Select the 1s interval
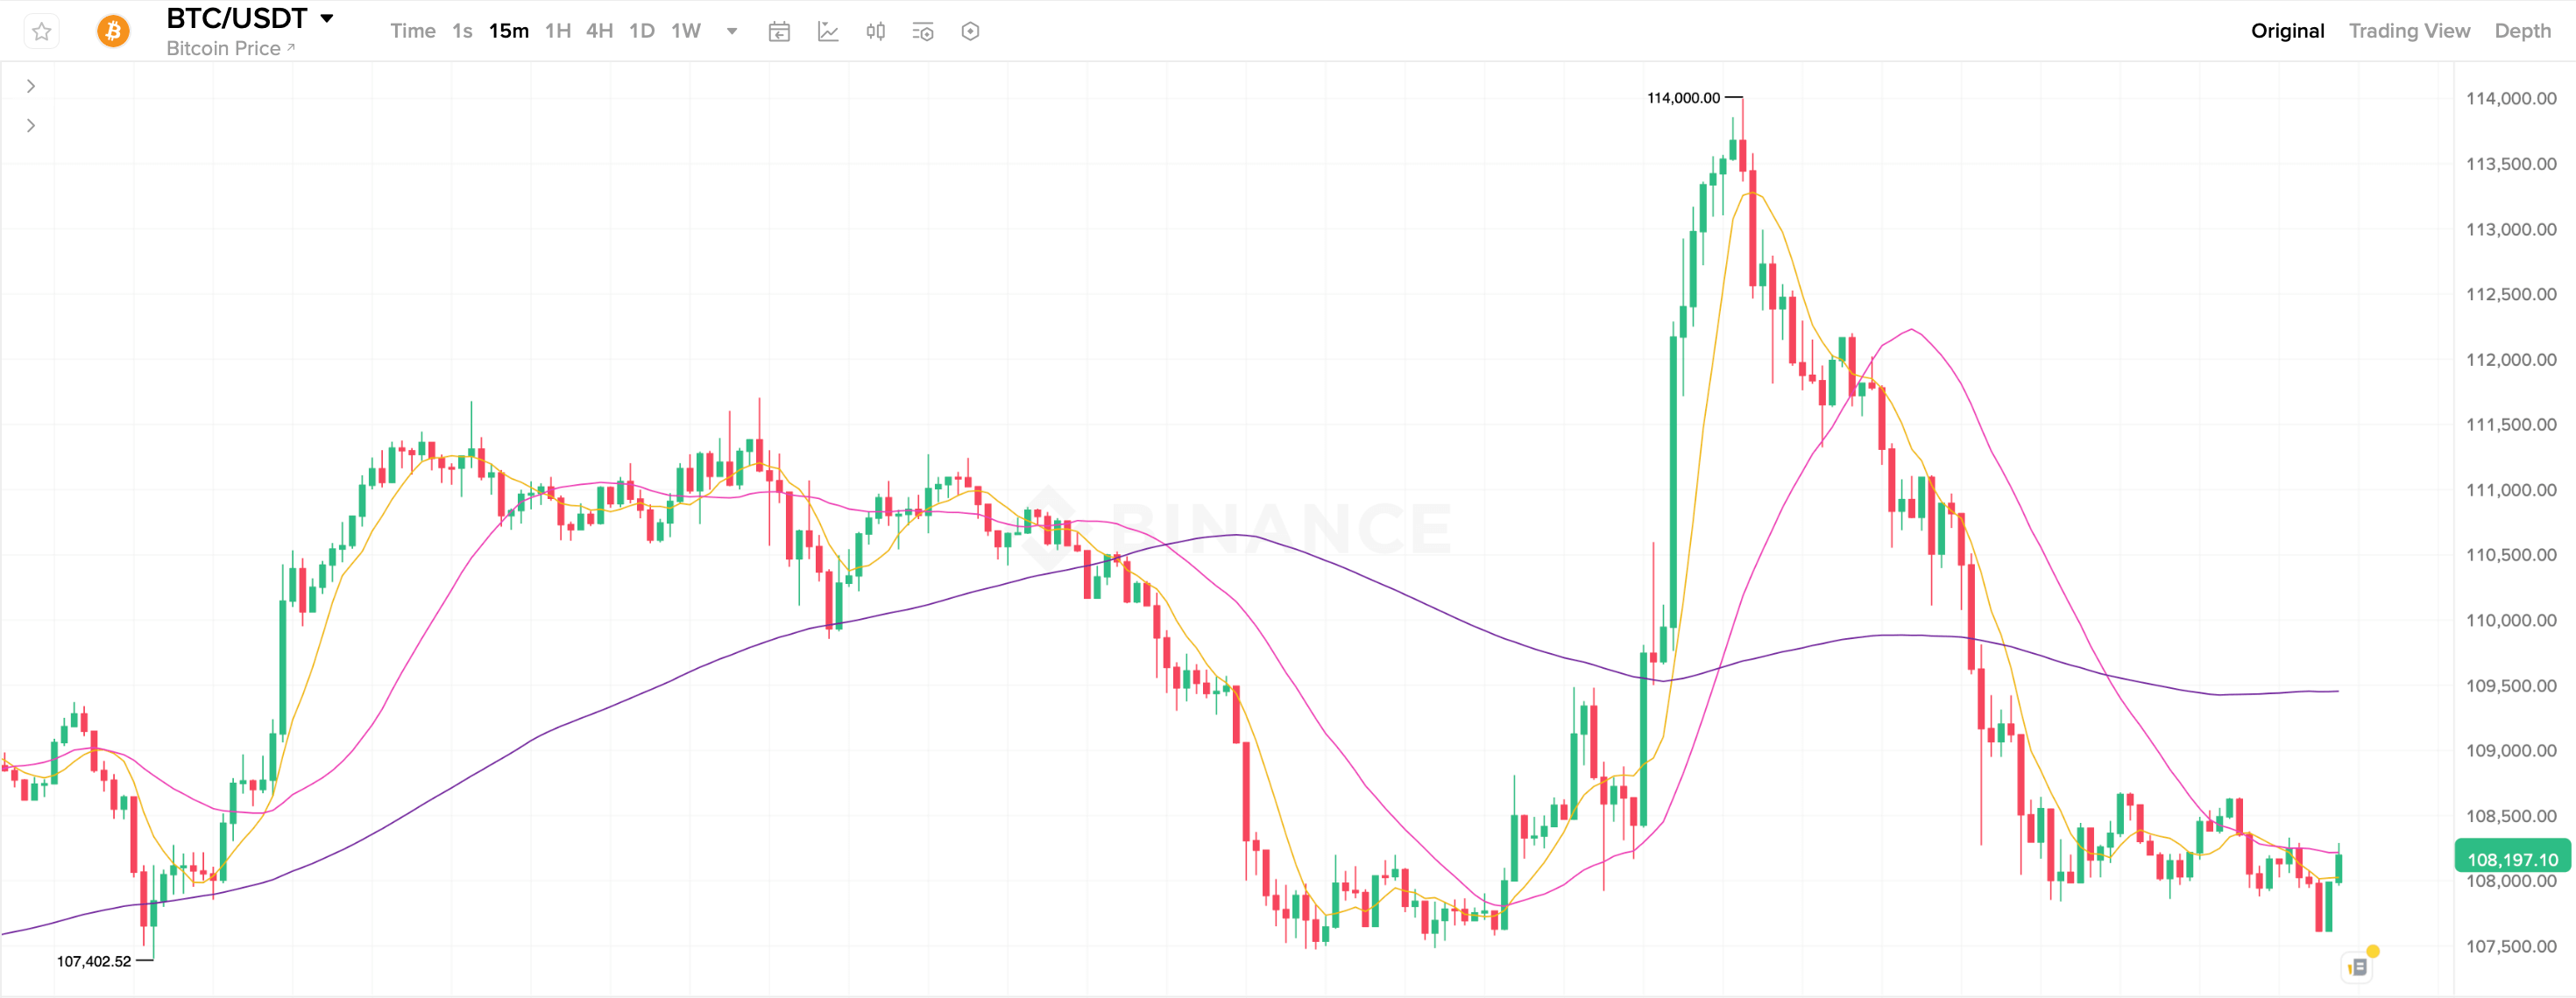Image resolution: width=2576 pixels, height=998 pixels. point(462,31)
